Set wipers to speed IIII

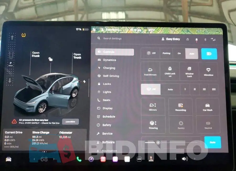tap(214, 89)
